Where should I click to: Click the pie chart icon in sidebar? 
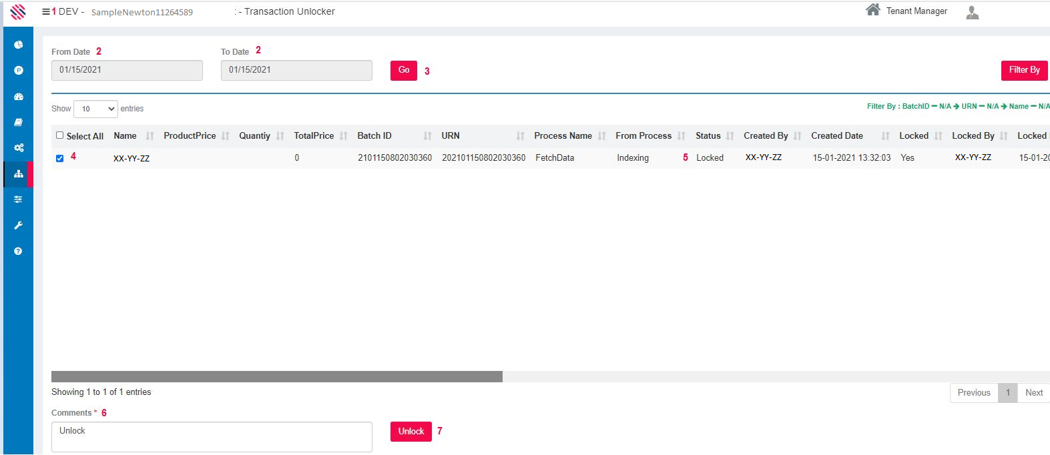click(x=19, y=45)
